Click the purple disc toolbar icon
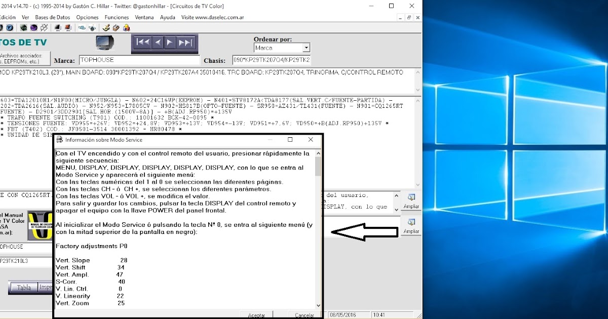The width and height of the screenshot is (608, 319). point(33,27)
